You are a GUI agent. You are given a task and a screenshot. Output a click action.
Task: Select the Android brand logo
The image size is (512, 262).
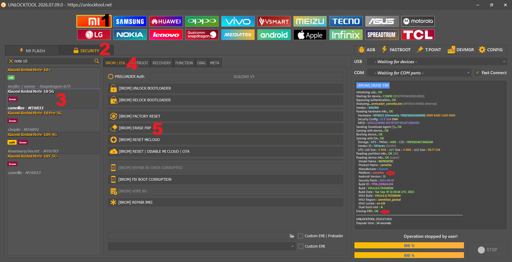[274, 35]
